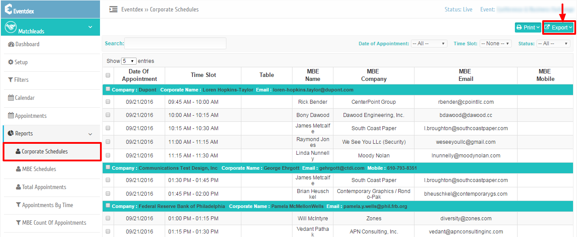577x237 pixels.
Task: Toggle the select-all checkbox in table header
Action: coord(108,75)
